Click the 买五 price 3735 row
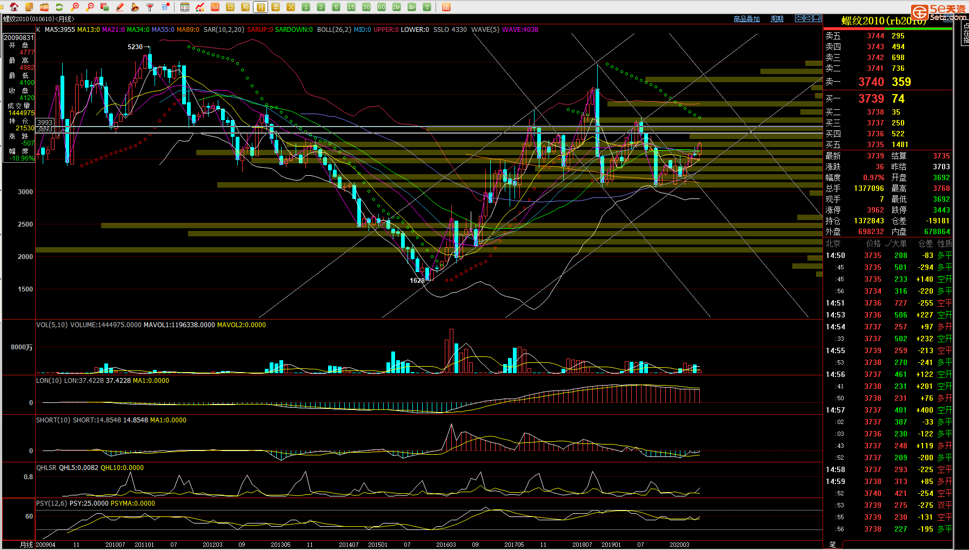The width and height of the screenshot is (969, 550). pyautogui.click(x=888, y=144)
